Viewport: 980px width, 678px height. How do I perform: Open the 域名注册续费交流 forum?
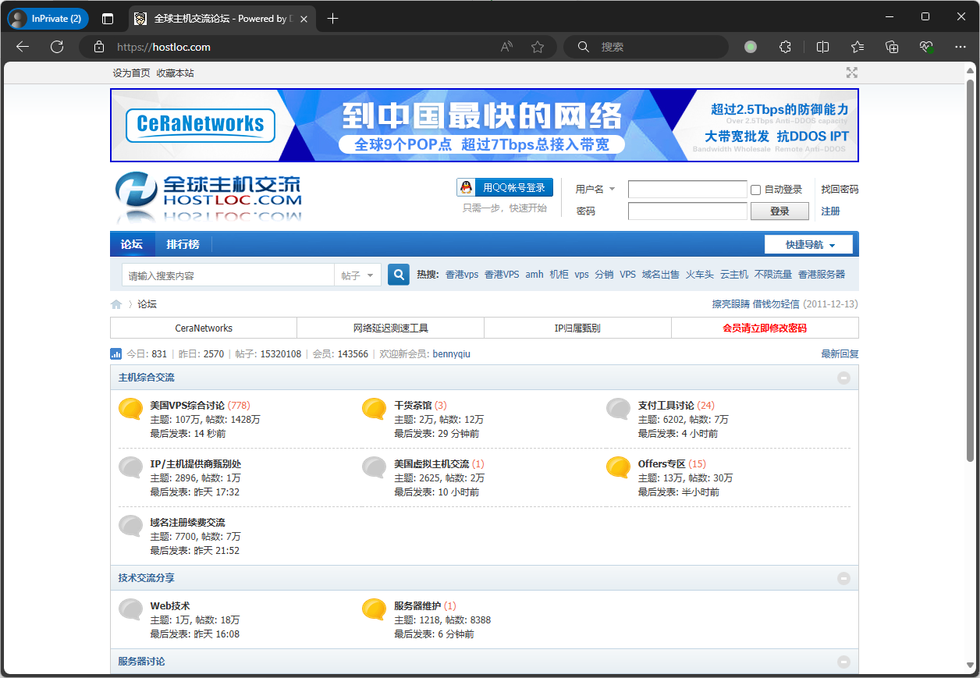(187, 523)
